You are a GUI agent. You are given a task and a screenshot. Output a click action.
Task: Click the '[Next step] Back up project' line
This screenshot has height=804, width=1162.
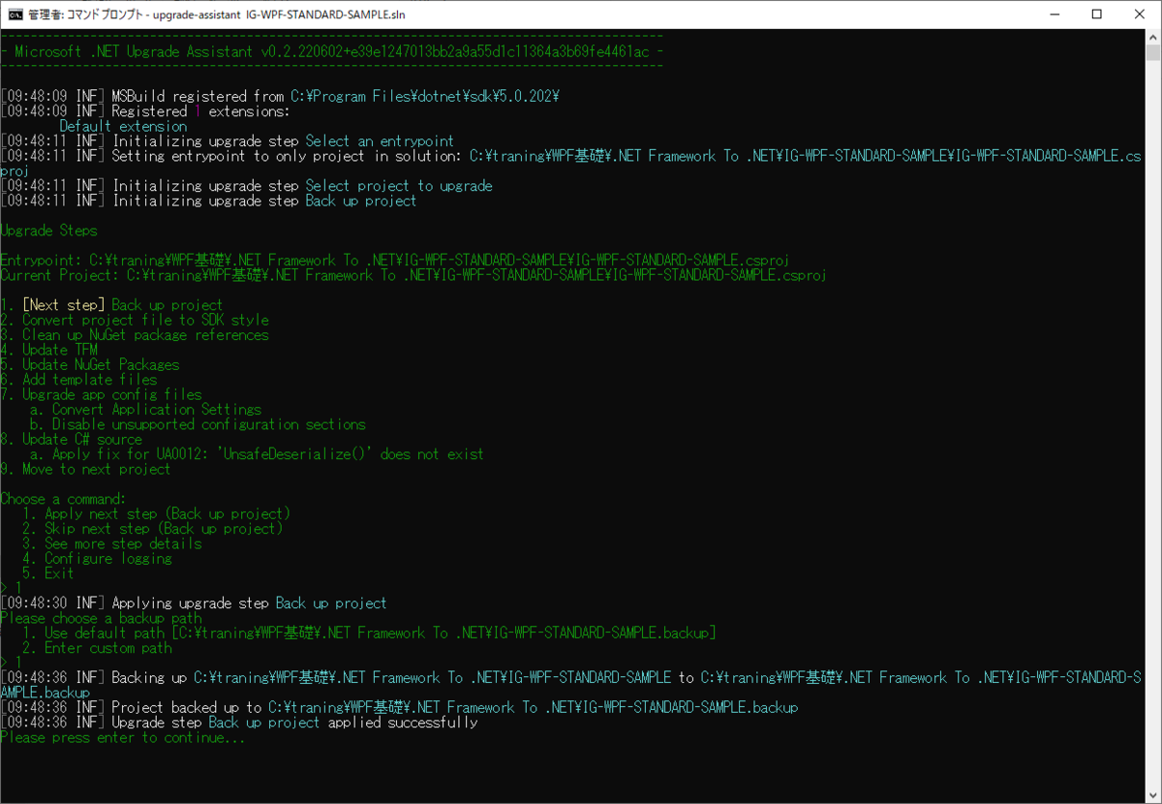(x=111, y=305)
